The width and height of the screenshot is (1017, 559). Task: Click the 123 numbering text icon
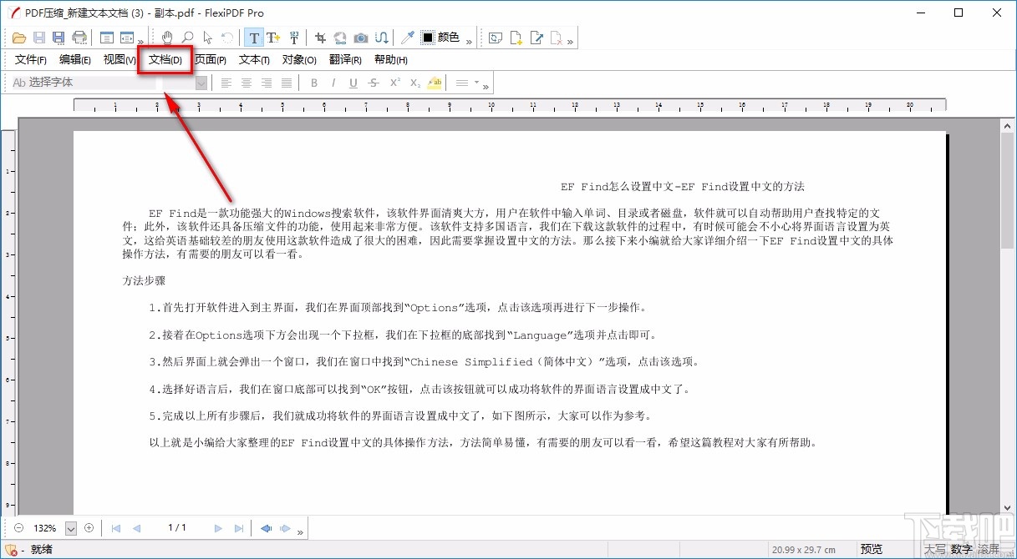click(293, 38)
